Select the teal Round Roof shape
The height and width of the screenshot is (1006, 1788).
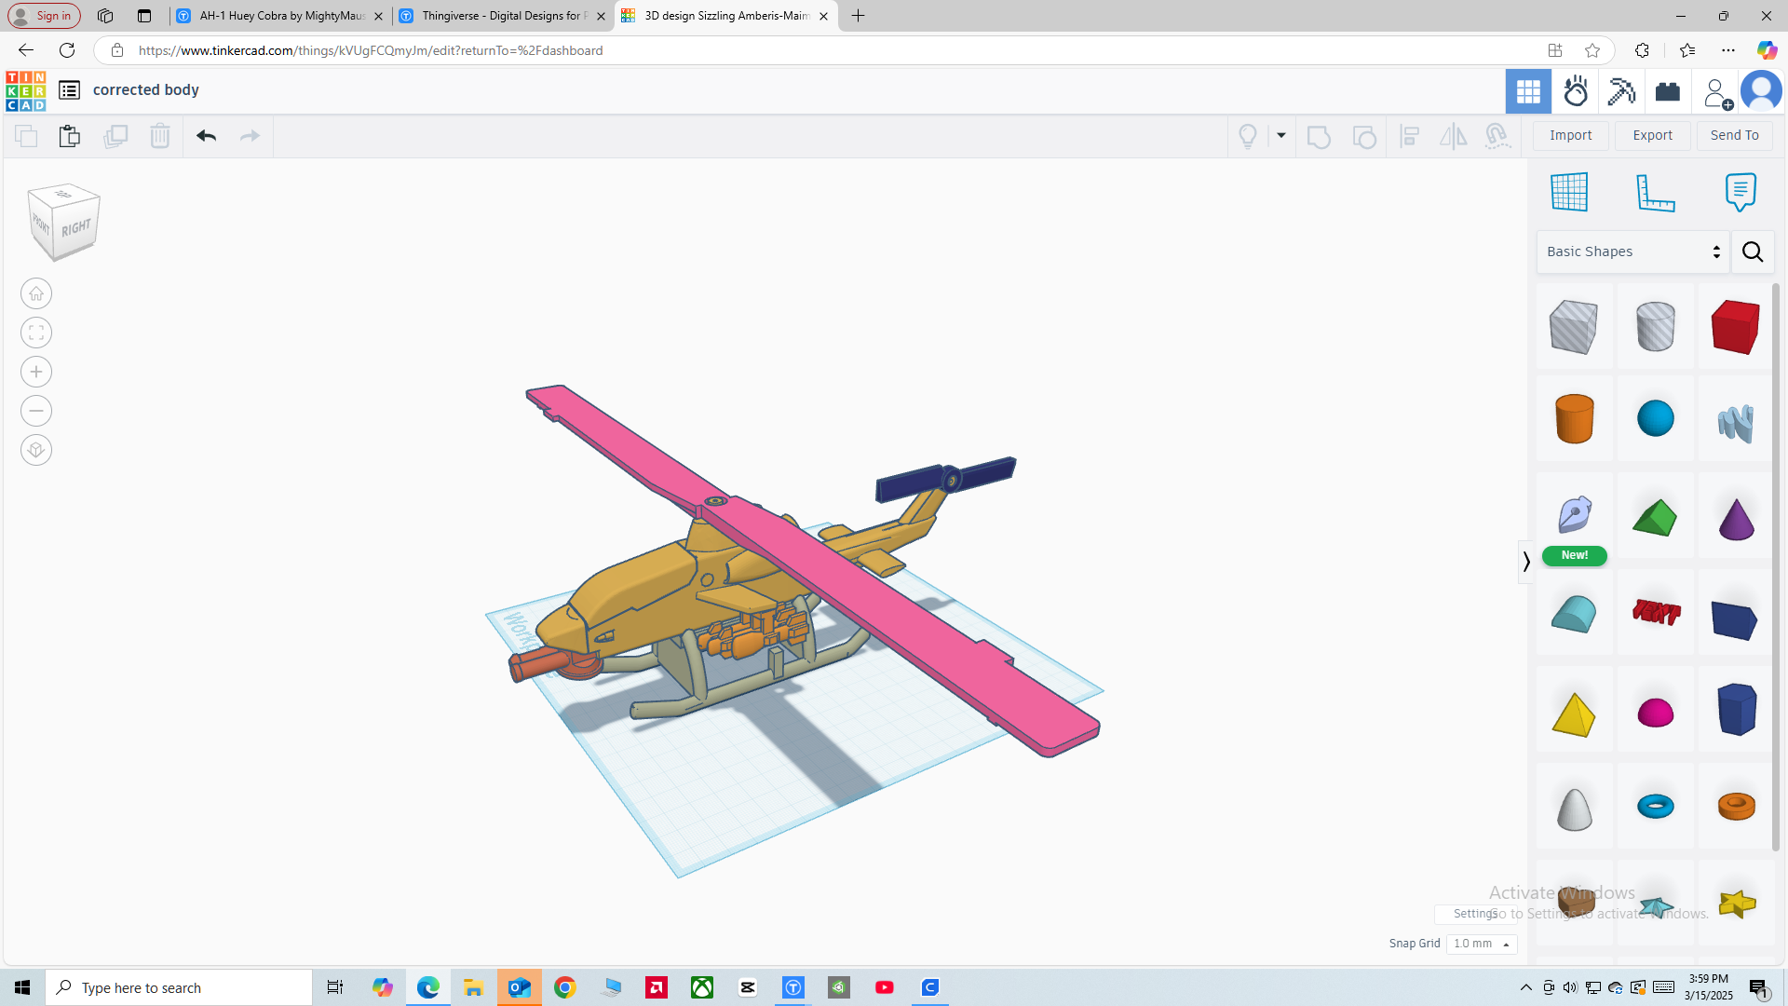[x=1574, y=614]
